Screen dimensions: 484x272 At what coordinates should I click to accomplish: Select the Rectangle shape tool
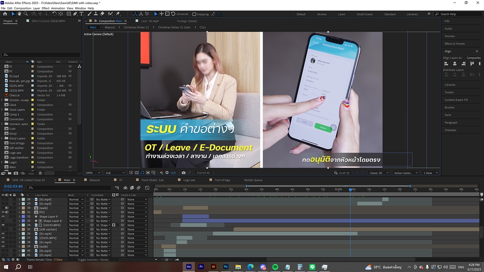pyautogui.click(x=69, y=14)
